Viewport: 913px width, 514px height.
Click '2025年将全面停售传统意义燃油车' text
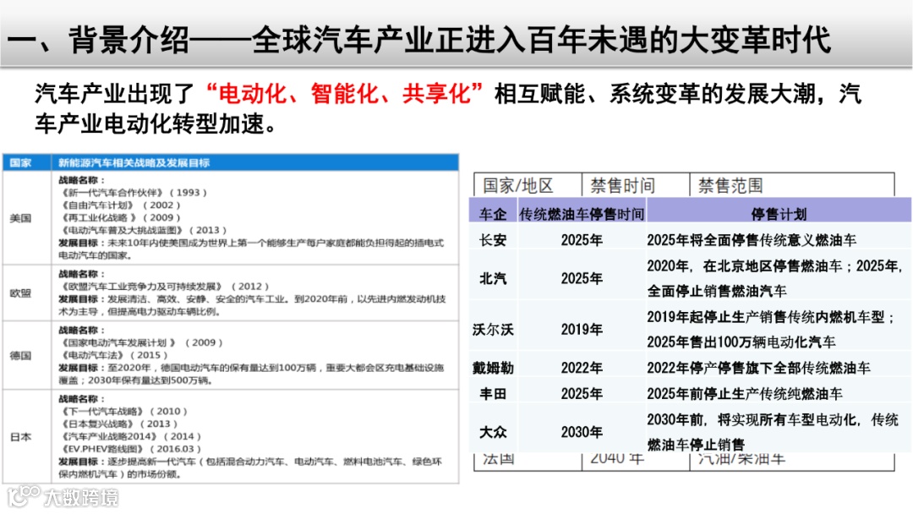pos(752,240)
